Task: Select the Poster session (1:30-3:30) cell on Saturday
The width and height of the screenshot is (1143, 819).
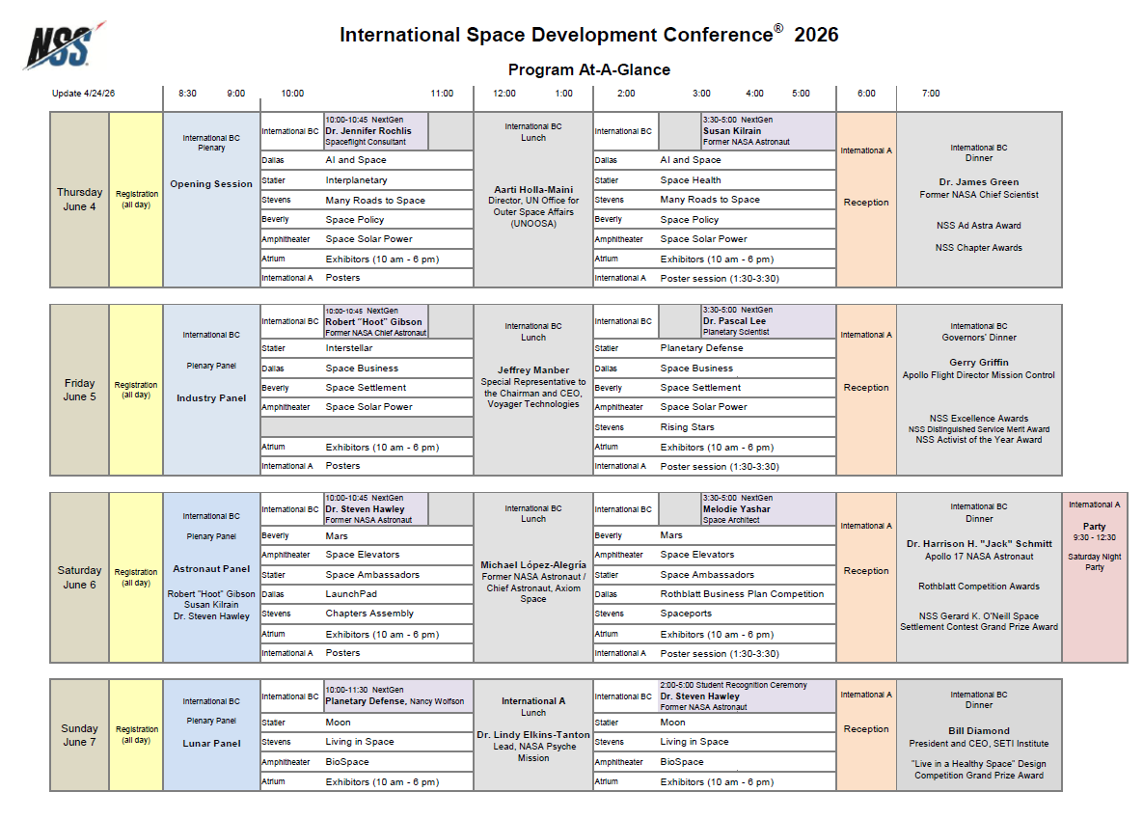Action: 743,652
